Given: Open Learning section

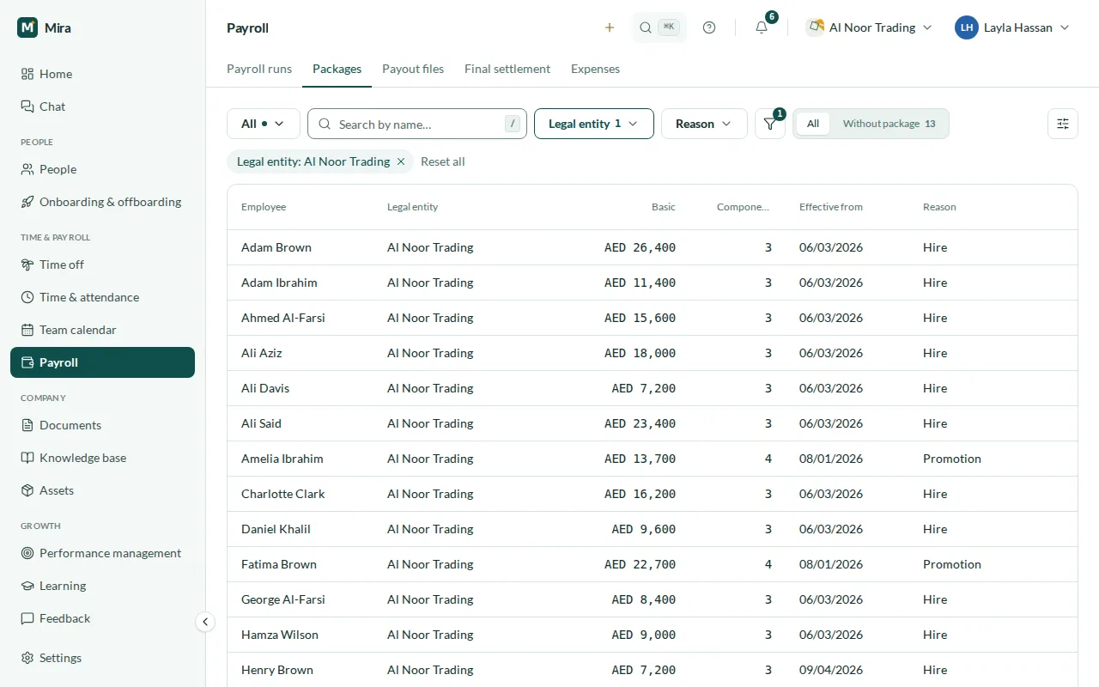Looking at the screenshot, I should (102, 586).
